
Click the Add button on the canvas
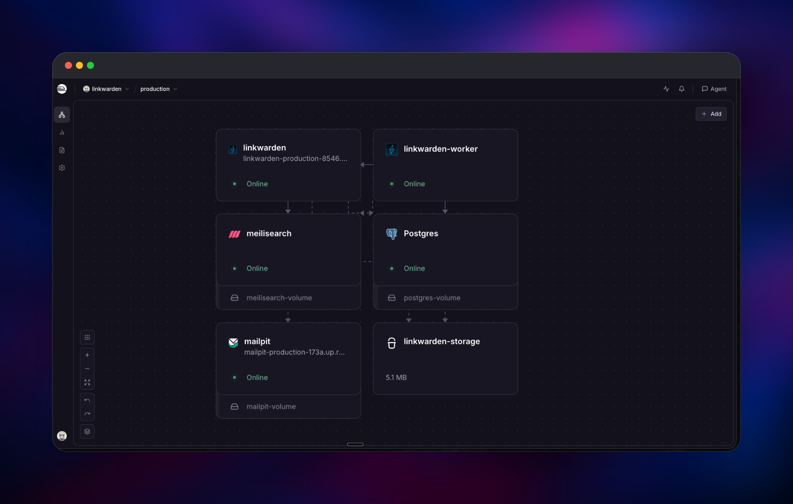(x=711, y=114)
